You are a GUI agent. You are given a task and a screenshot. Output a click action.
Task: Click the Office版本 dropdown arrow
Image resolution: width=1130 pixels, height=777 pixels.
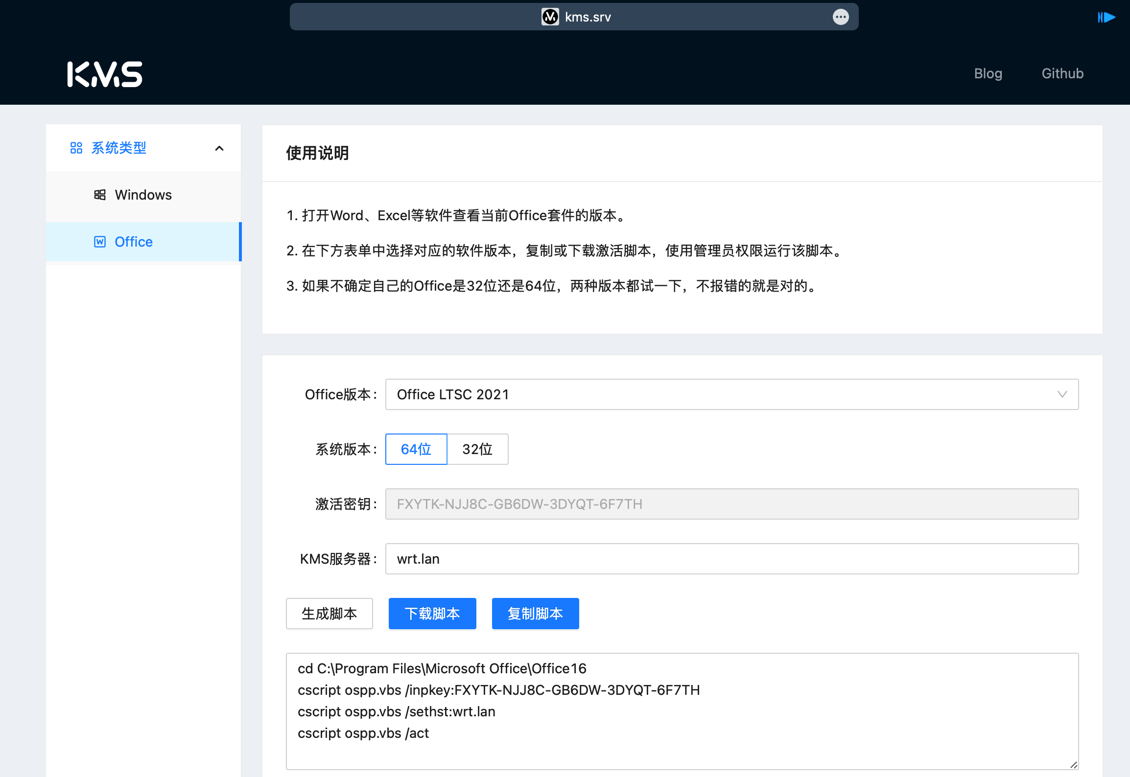point(1062,394)
